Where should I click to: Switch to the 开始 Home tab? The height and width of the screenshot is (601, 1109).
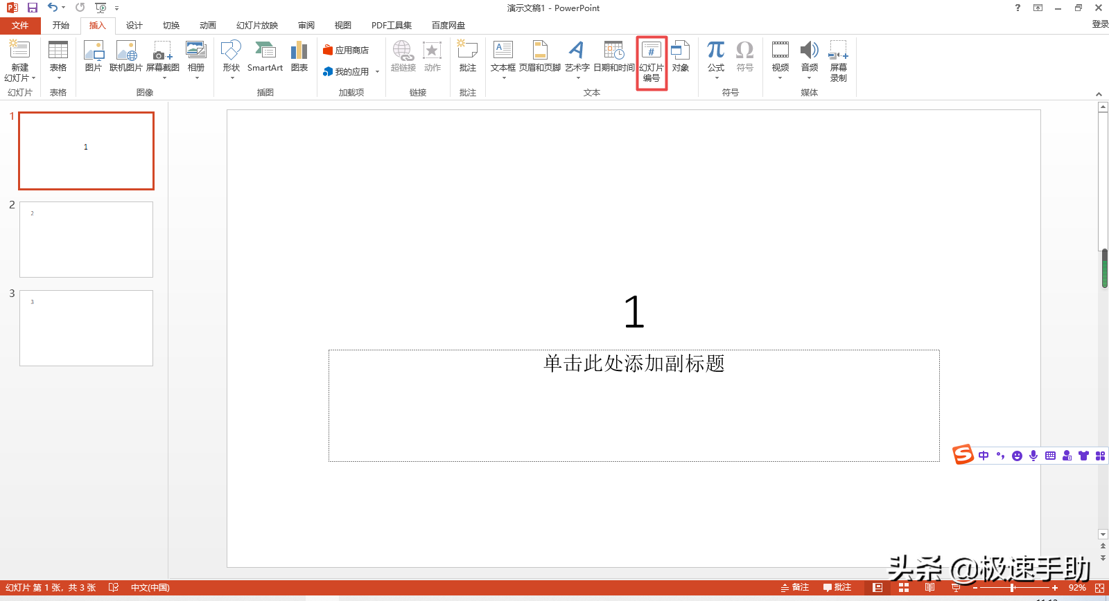pos(61,26)
